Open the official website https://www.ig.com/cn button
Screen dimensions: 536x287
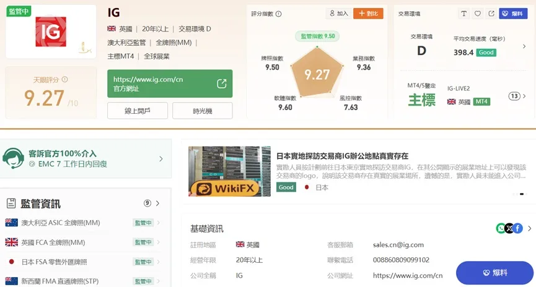pyautogui.click(x=170, y=84)
